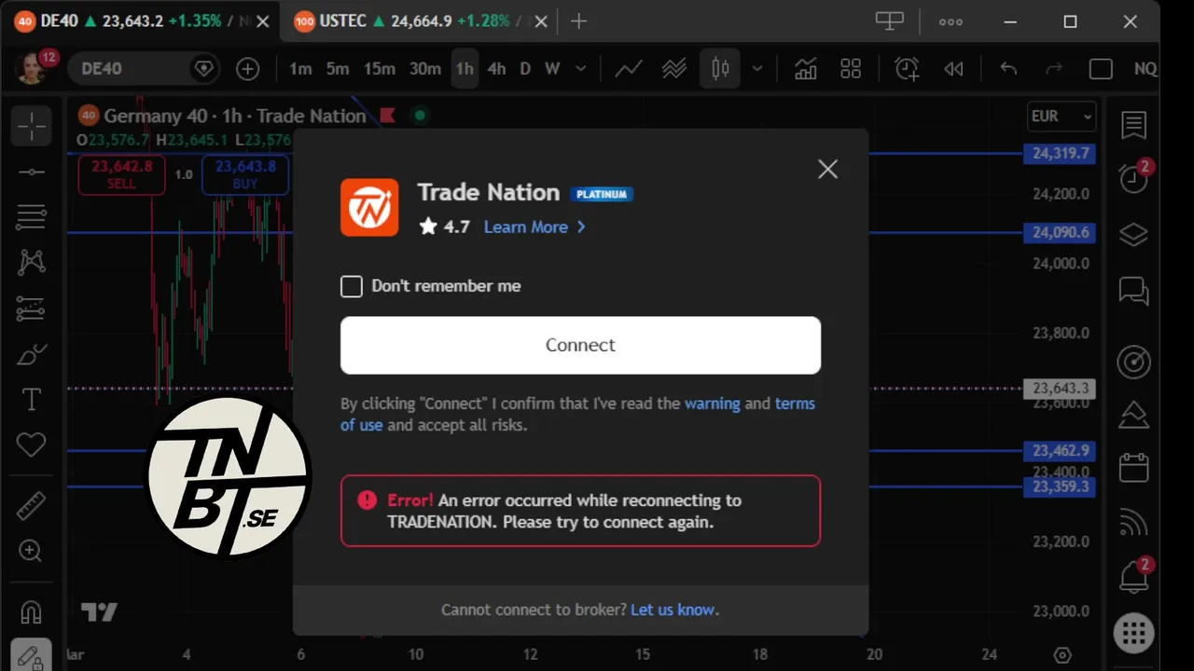Select the line chart style icon
This screenshot has width=1194, height=671.
pos(628,68)
